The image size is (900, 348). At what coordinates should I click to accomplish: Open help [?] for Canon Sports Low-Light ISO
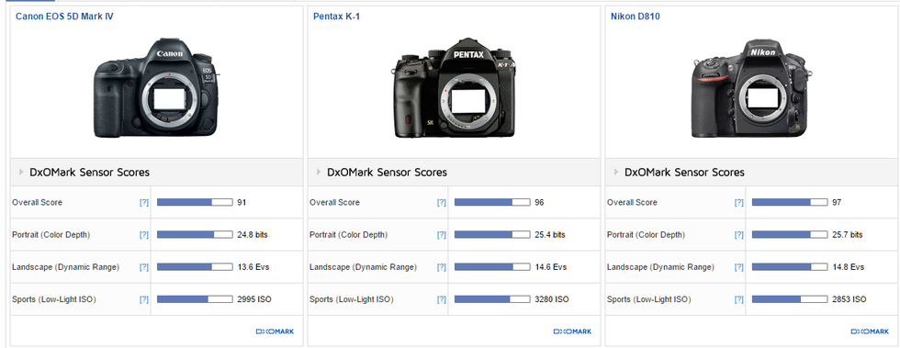click(143, 299)
